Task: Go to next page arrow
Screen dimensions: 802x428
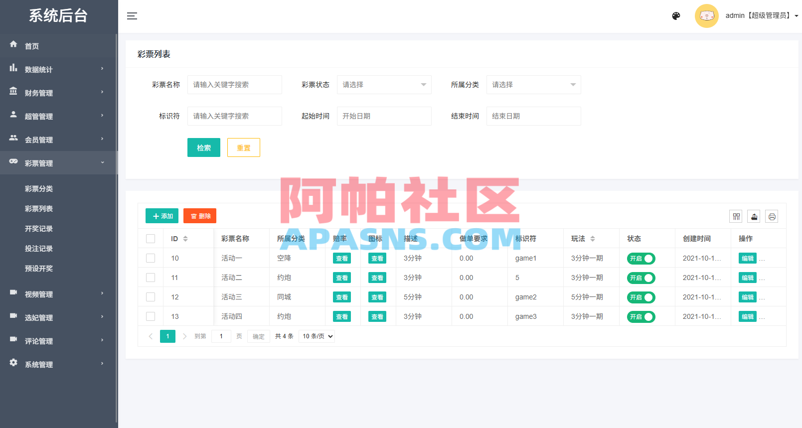Action: tap(184, 336)
